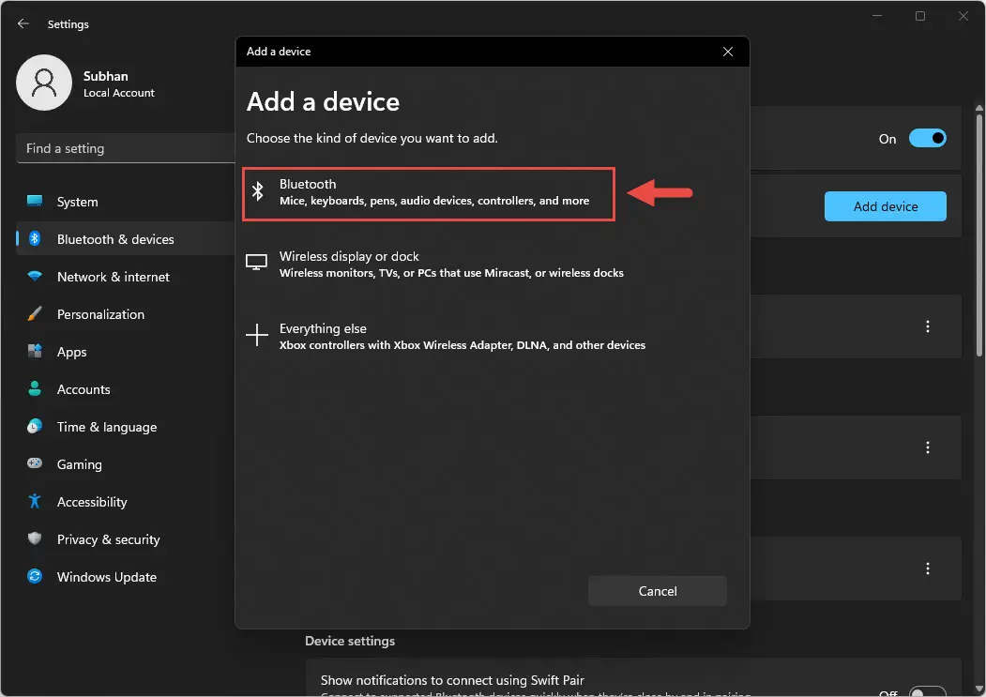The width and height of the screenshot is (986, 697).
Task: Turn off the Bluetooth On toggle
Action: tap(928, 139)
